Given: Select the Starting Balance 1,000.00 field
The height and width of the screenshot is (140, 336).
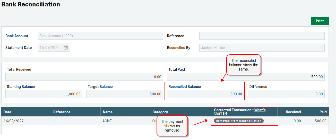Looking at the screenshot, I should pyautogui.click(x=44, y=94).
